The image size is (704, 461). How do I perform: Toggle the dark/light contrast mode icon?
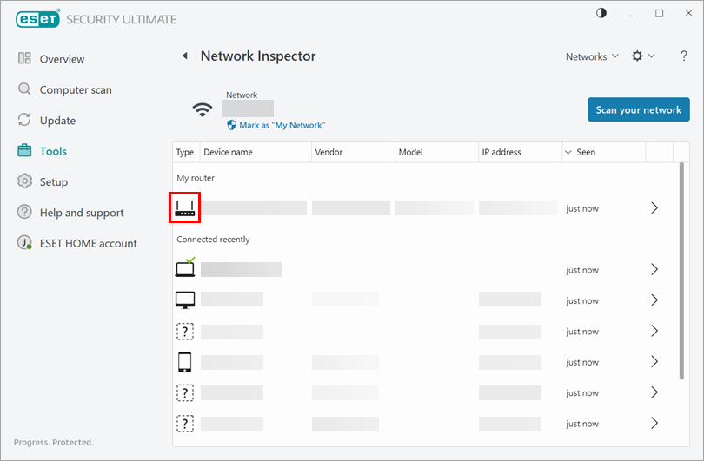point(602,13)
